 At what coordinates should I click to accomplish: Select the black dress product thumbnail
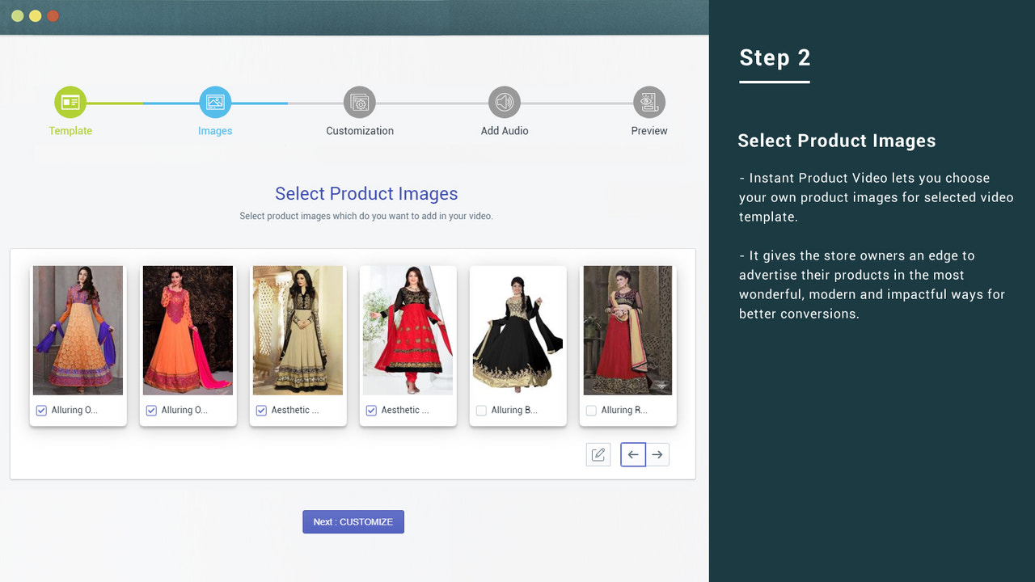(x=517, y=330)
